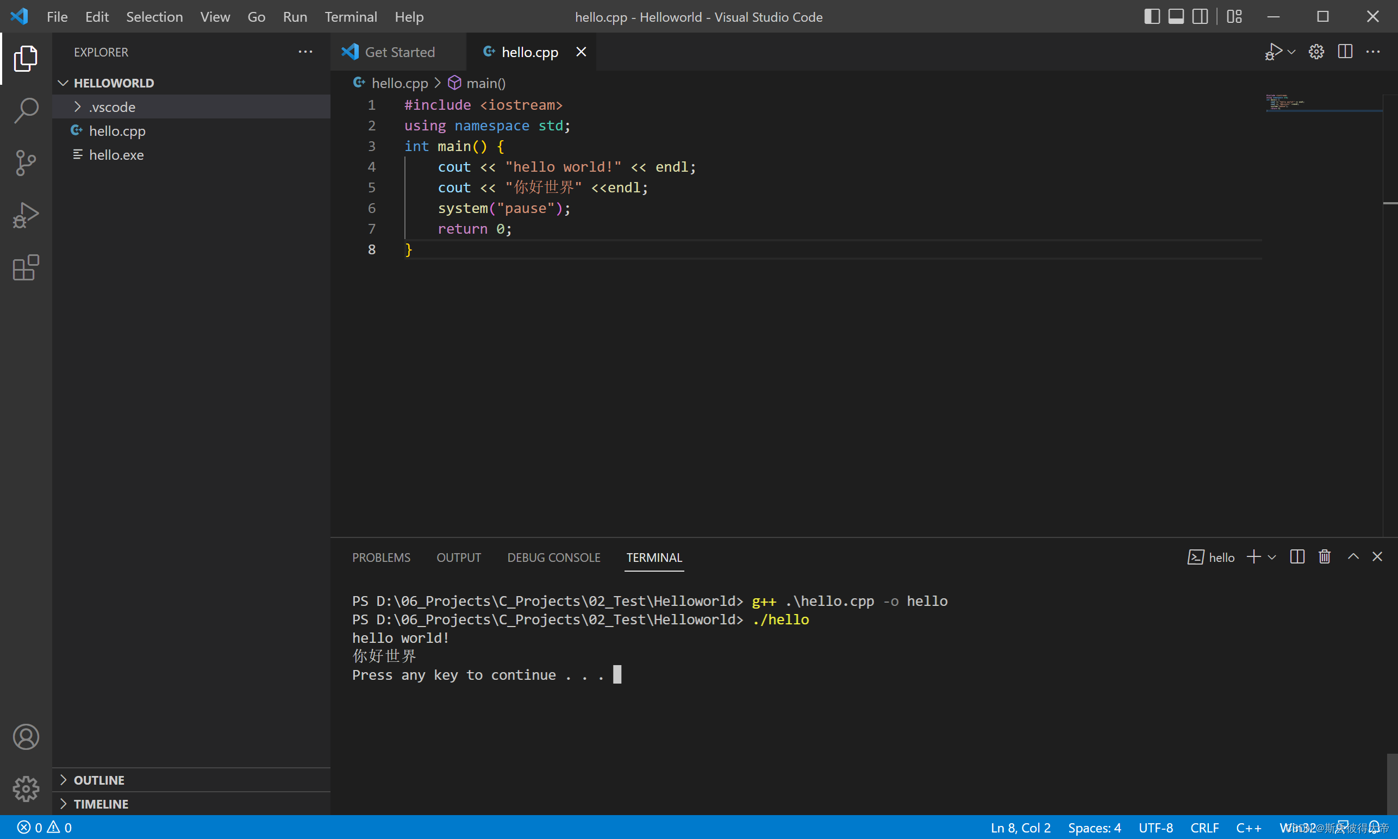Click the Run or Debug play button
The height and width of the screenshot is (839, 1398).
tap(1272, 52)
